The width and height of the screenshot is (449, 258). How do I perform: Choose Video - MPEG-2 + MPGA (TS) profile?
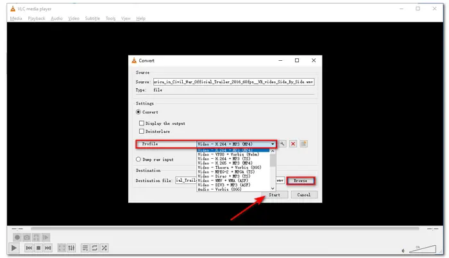(233, 172)
